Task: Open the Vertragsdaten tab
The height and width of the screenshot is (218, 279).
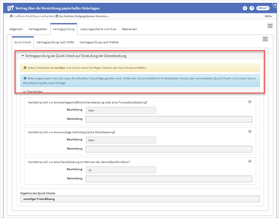Action: tap(38, 29)
